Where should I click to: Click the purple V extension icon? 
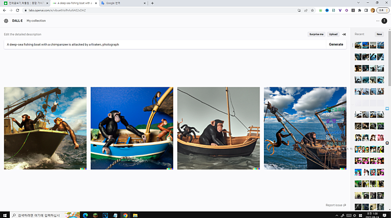coord(340,10)
